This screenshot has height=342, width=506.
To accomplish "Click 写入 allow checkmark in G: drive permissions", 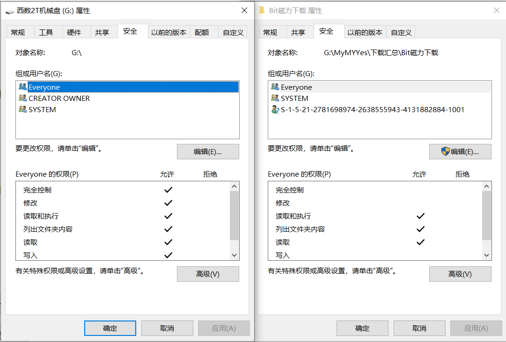I will pyautogui.click(x=168, y=255).
